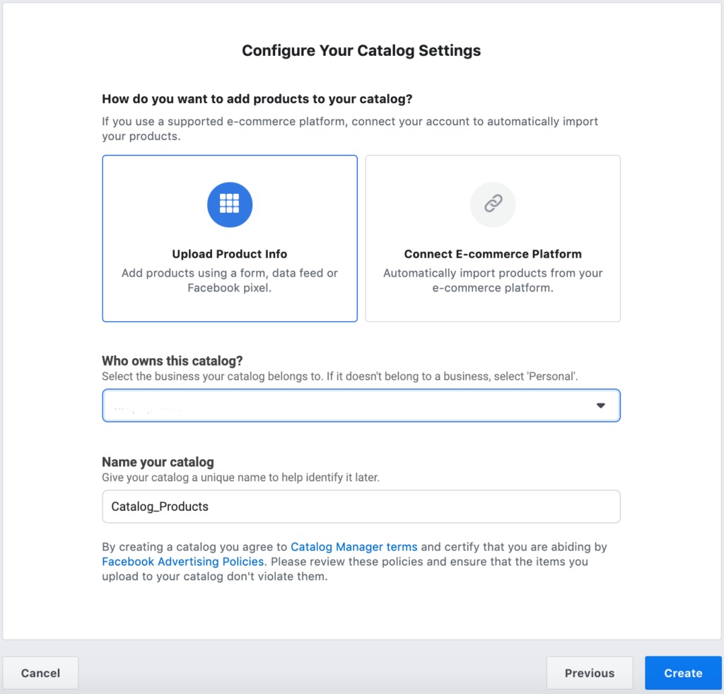Click the 'Name your catalog' label

pos(156,461)
